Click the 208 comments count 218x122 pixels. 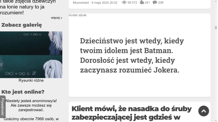click(161, 3)
